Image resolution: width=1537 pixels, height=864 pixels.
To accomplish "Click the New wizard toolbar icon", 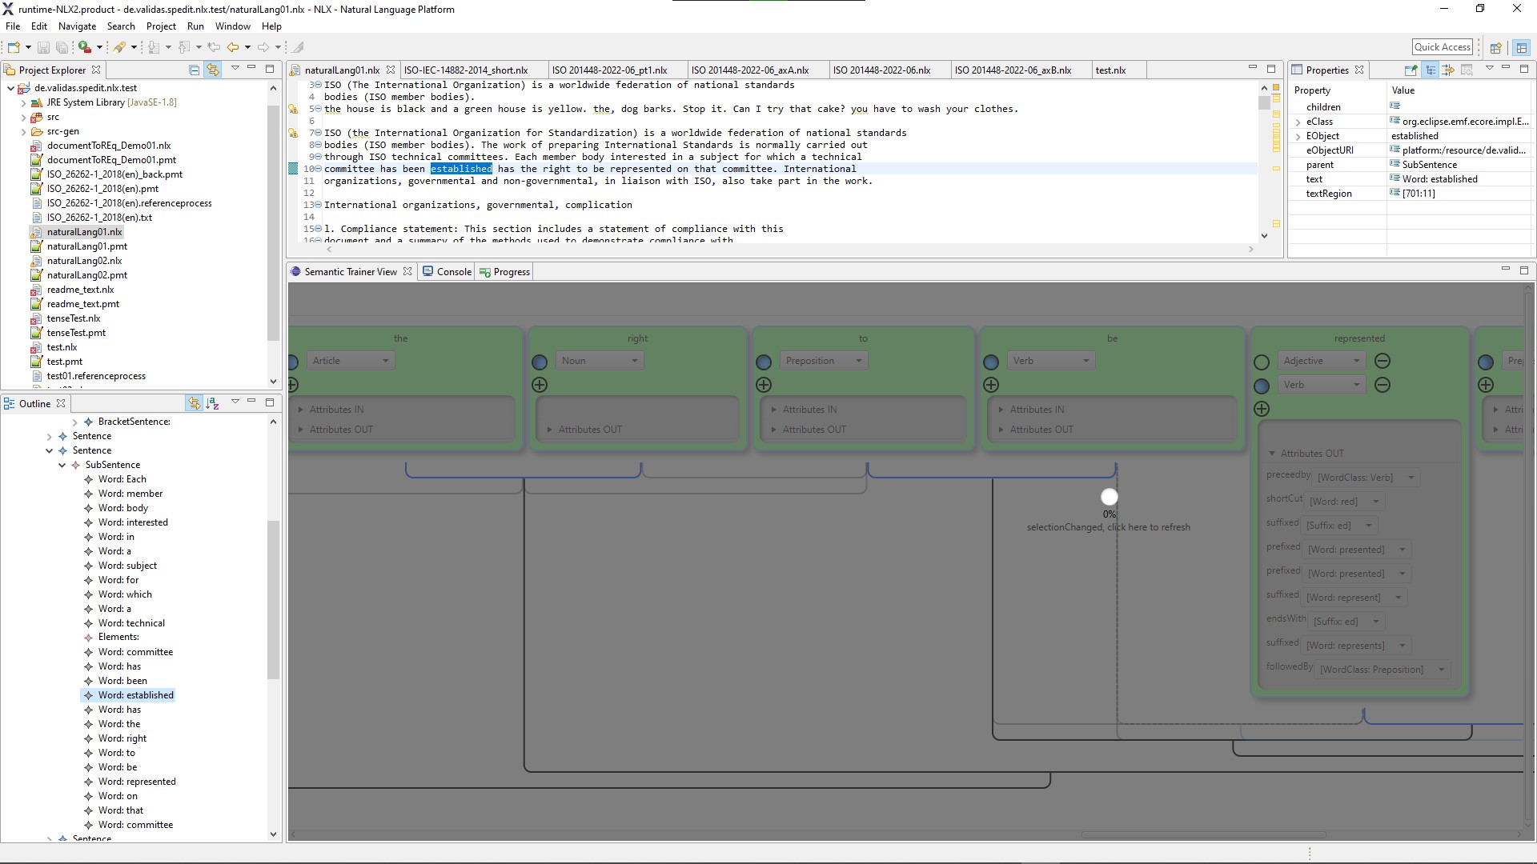I will [x=13, y=47].
